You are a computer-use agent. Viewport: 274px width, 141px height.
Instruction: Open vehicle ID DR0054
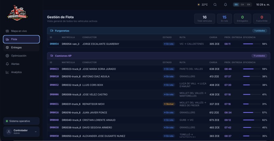[x=54, y=44]
